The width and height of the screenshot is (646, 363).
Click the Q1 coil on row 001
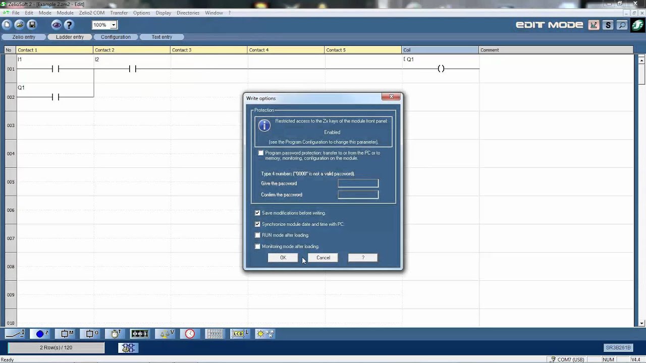click(x=441, y=69)
